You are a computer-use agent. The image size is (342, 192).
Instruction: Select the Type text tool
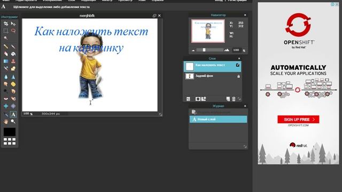(13, 114)
